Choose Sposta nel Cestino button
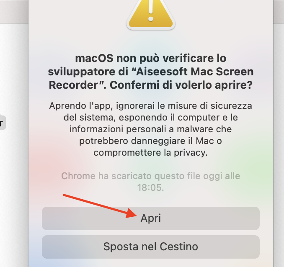 click(151, 247)
